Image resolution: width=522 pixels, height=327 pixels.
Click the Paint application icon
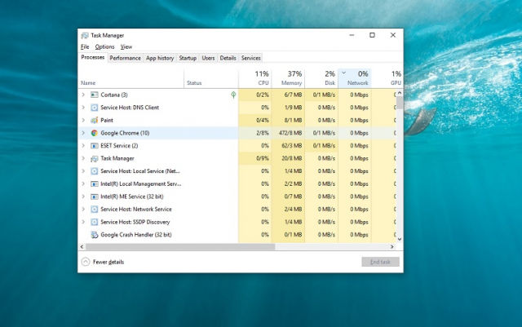(x=95, y=120)
